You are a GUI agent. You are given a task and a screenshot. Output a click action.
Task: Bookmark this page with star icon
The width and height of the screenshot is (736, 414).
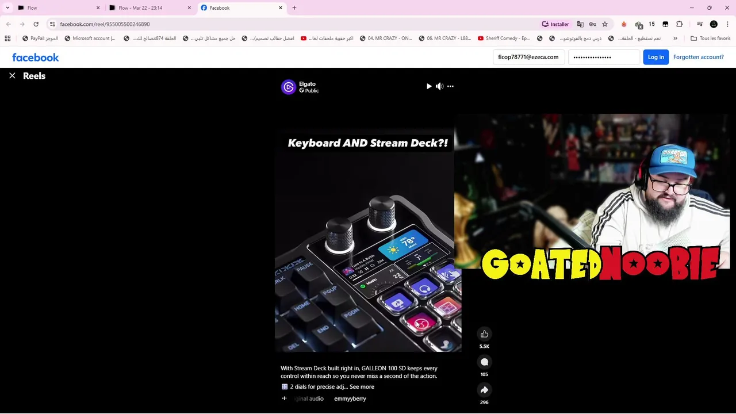click(x=605, y=24)
